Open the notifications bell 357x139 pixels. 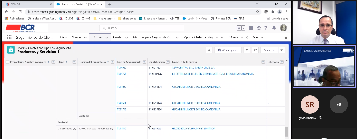click(274, 28)
